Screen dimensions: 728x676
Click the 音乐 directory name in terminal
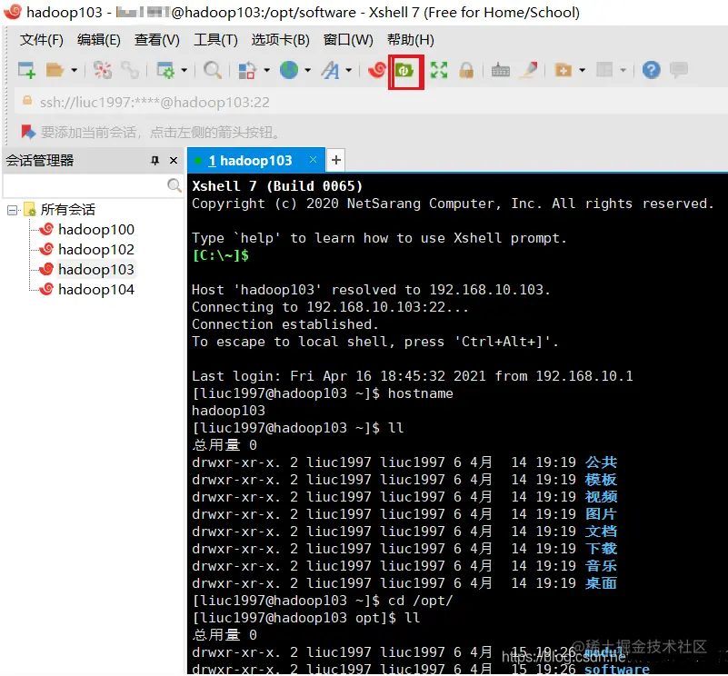[601, 566]
